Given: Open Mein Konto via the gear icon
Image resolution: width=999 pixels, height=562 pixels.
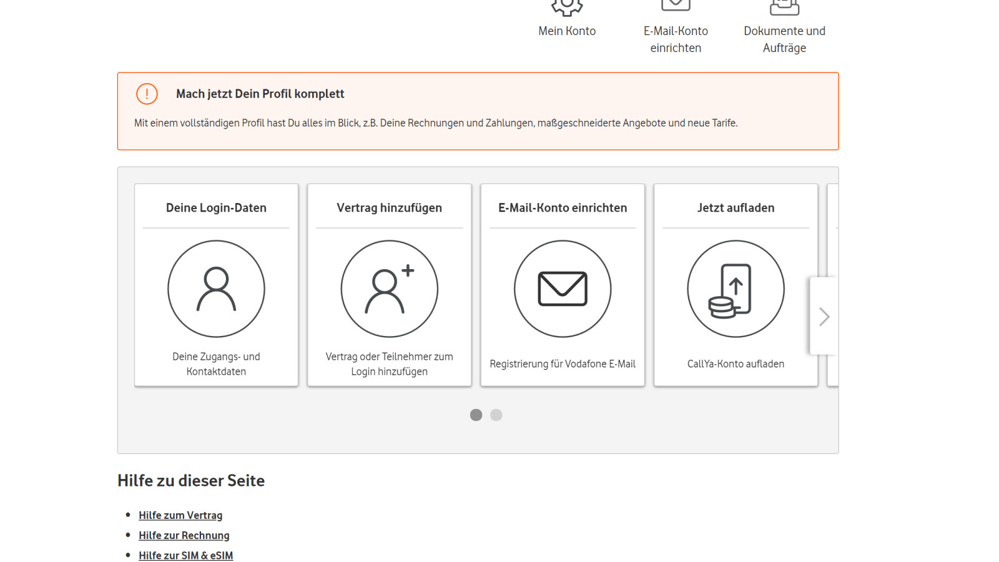Looking at the screenshot, I should pos(567,6).
